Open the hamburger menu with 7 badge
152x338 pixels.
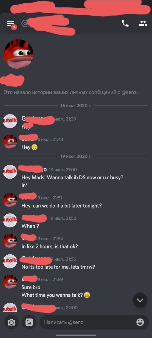[x=11, y=24]
